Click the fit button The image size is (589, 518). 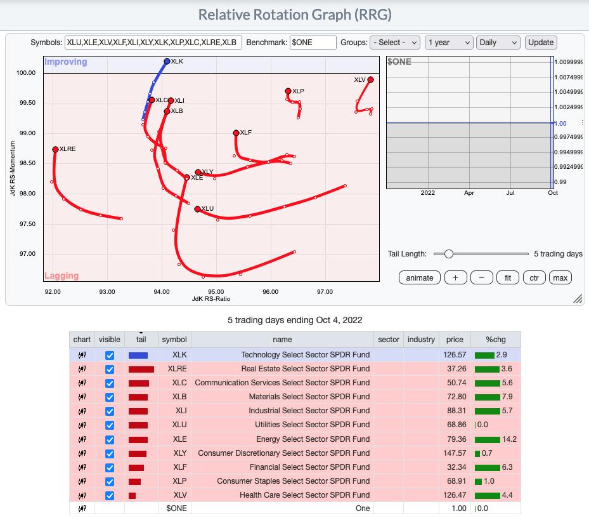coord(507,277)
